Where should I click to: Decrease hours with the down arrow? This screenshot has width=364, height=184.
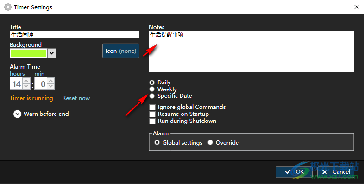click(x=26, y=87)
